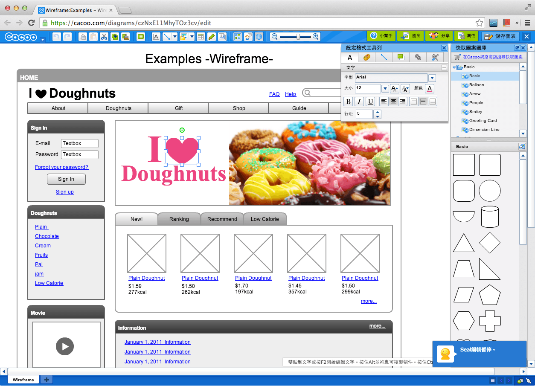Open the Arial font dropdown
Image resolution: width=535 pixels, height=386 pixels.
[x=432, y=78]
